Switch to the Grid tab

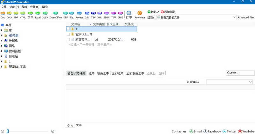click(x=70, y=125)
